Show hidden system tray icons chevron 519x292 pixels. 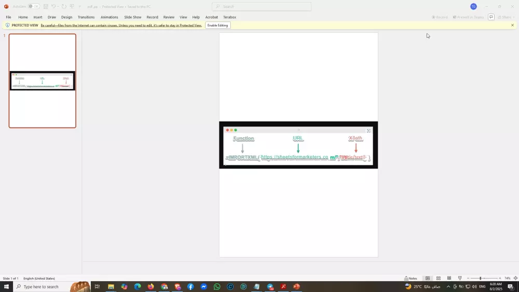click(448, 287)
